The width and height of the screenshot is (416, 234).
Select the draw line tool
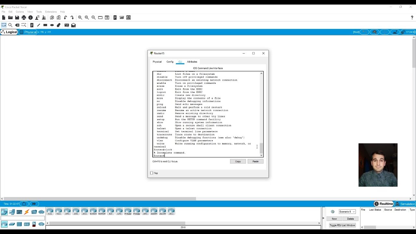coord(38,25)
